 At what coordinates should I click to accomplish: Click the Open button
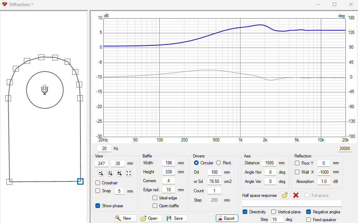(x=151, y=218)
